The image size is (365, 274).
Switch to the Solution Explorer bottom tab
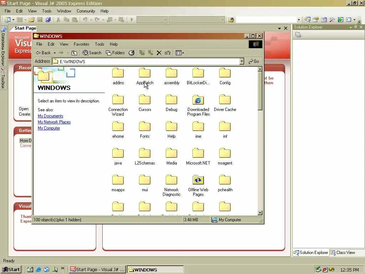point(311,253)
